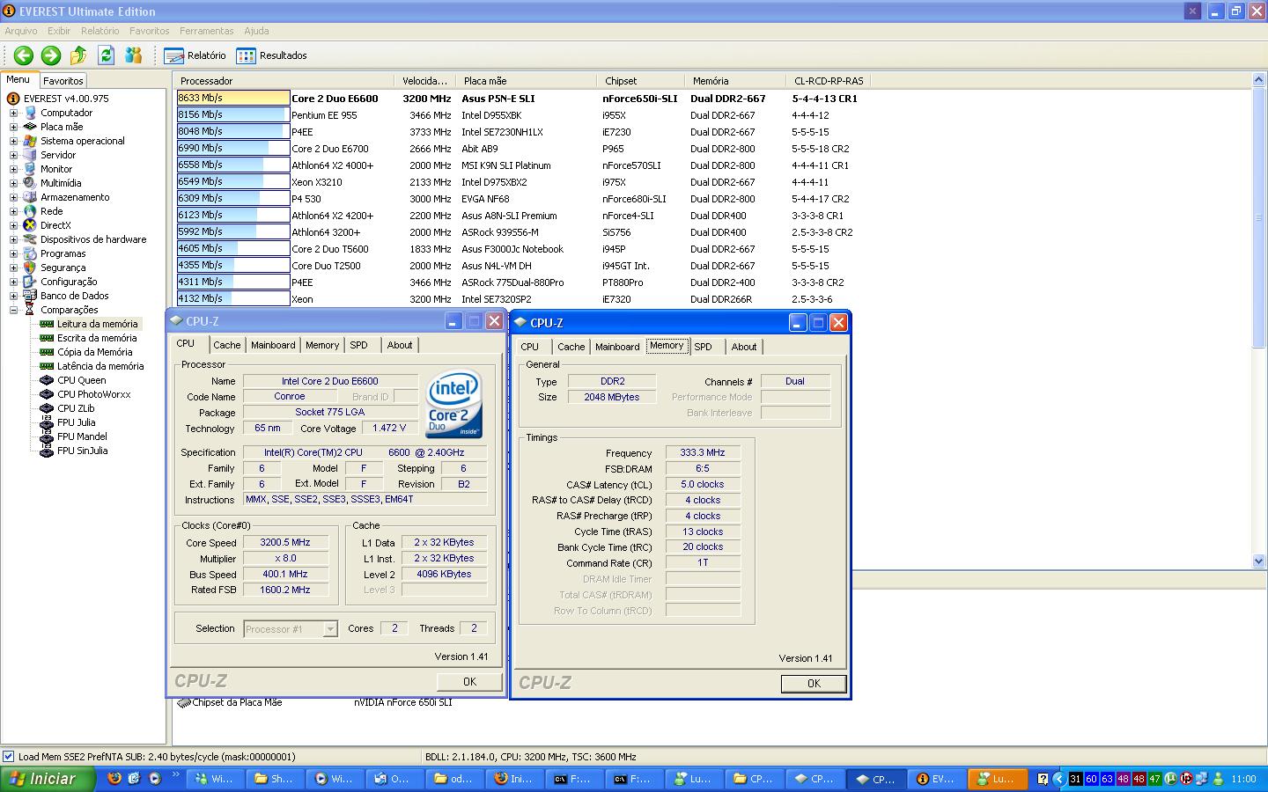
Task: Sort by the Processador column header
Action: 283,80
